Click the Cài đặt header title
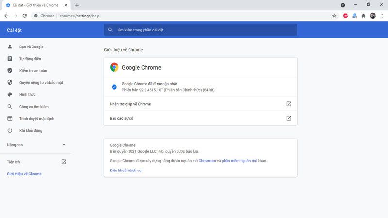This screenshot has width=388, height=218. (15, 30)
